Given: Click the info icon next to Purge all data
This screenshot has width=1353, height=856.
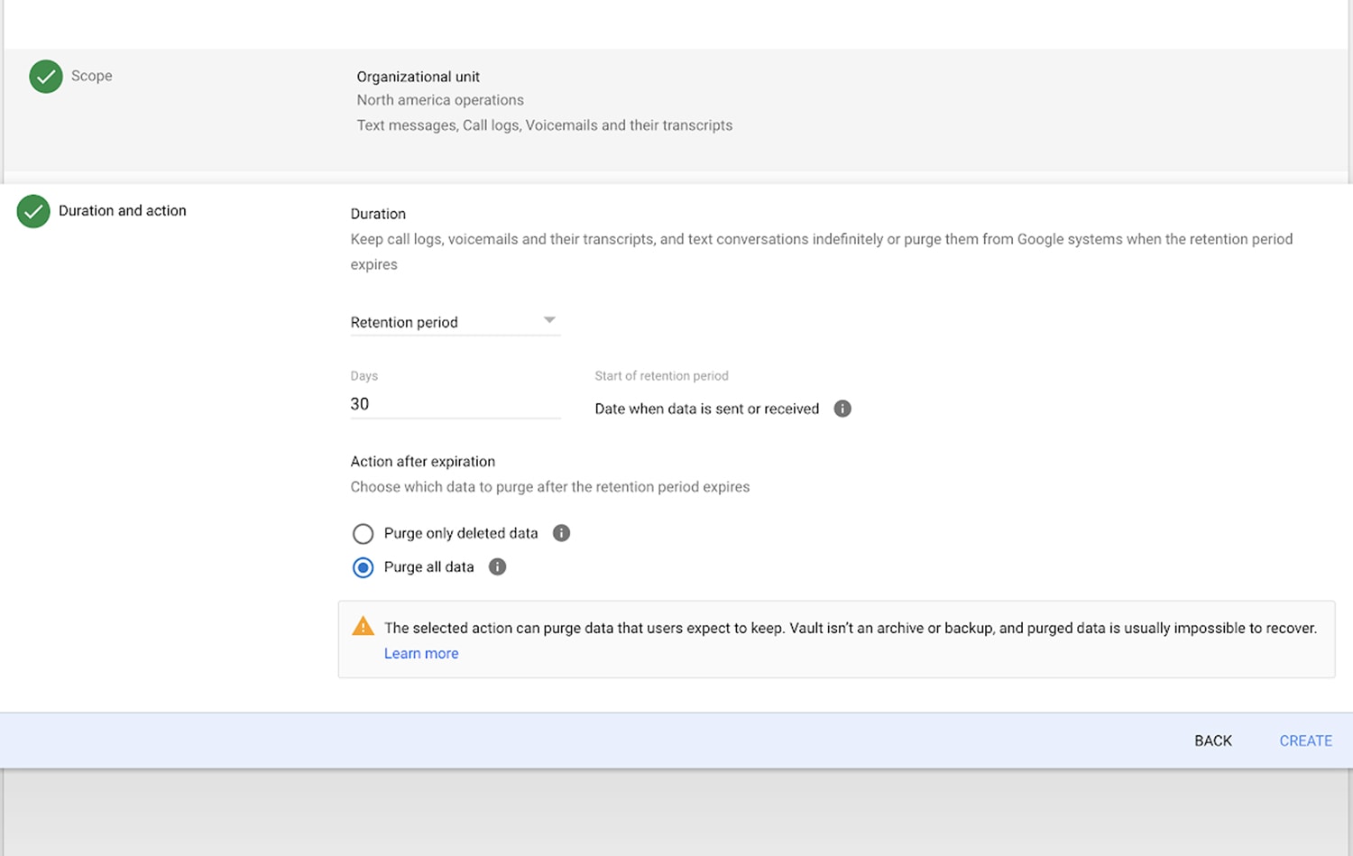Looking at the screenshot, I should pos(497,566).
